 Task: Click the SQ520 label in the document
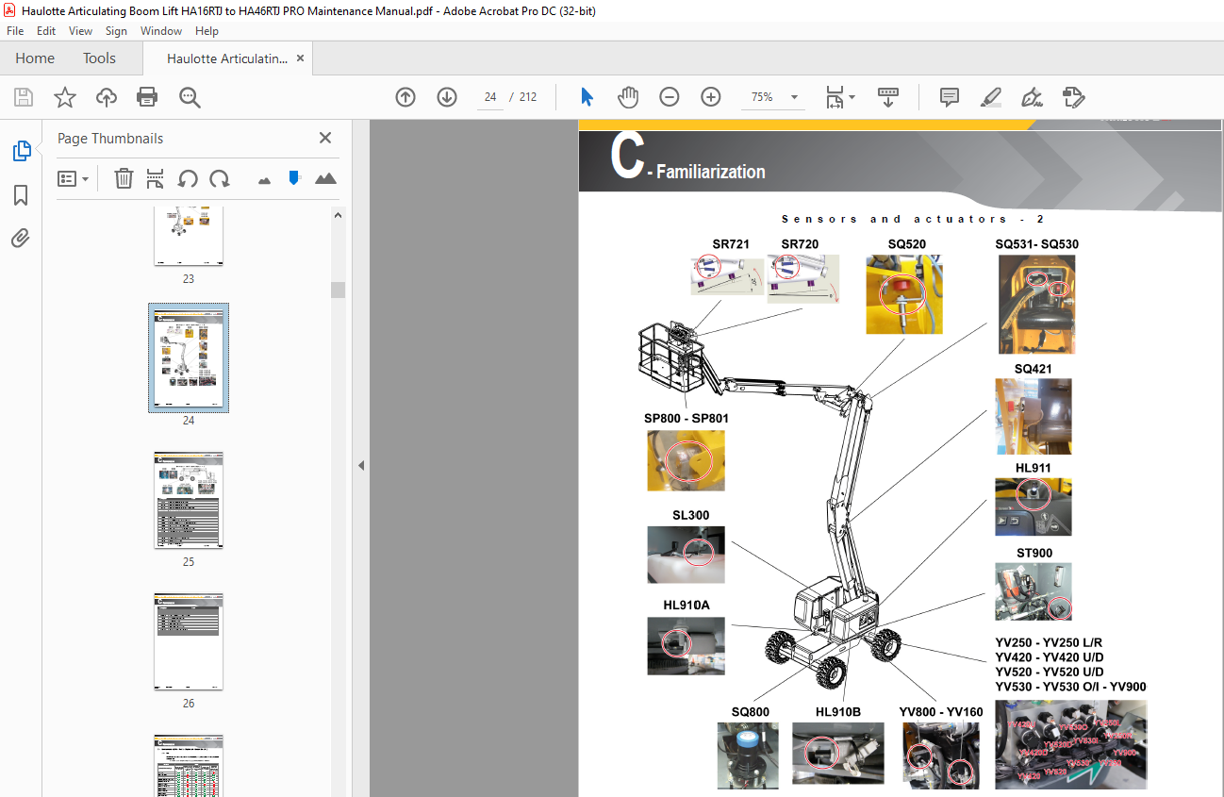click(x=906, y=244)
